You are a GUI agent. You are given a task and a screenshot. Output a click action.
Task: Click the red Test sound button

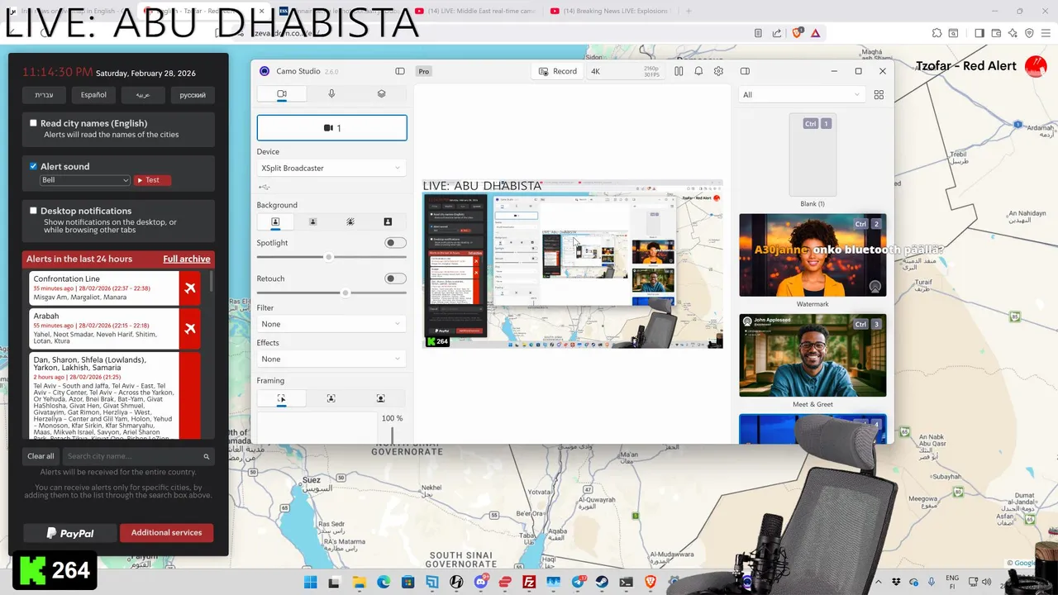(x=152, y=180)
